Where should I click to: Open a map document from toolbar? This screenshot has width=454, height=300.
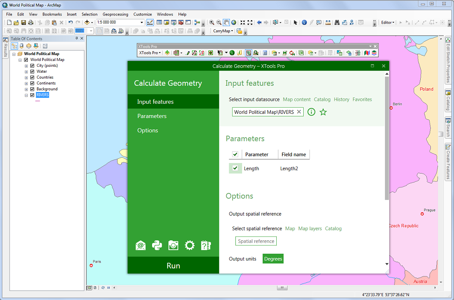pyautogui.click(x=16, y=23)
